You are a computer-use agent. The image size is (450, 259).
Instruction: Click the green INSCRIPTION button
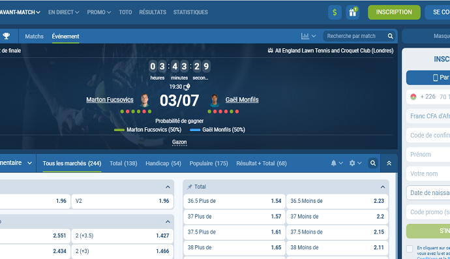click(x=394, y=12)
